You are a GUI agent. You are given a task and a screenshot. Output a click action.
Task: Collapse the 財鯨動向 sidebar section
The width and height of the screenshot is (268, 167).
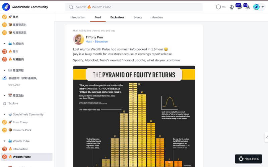point(5,44)
